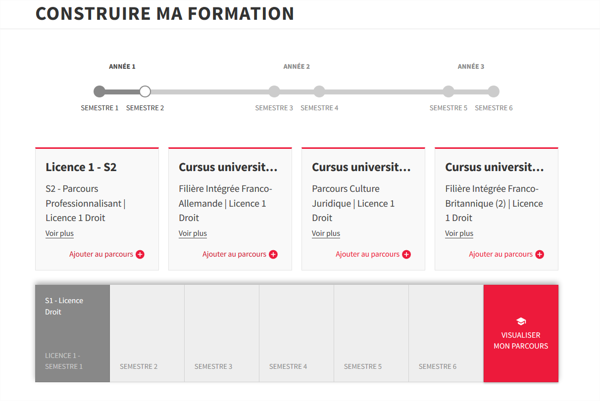
Task: Click plus icon on Licence 1 - S2 card
Action: (x=140, y=255)
